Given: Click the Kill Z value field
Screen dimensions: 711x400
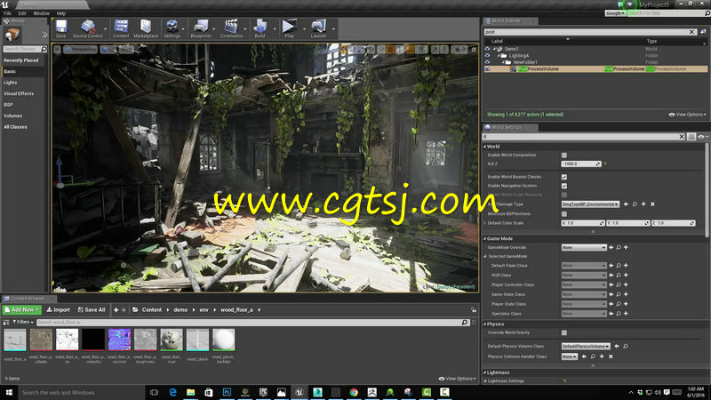Looking at the screenshot, I should click(x=581, y=164).
